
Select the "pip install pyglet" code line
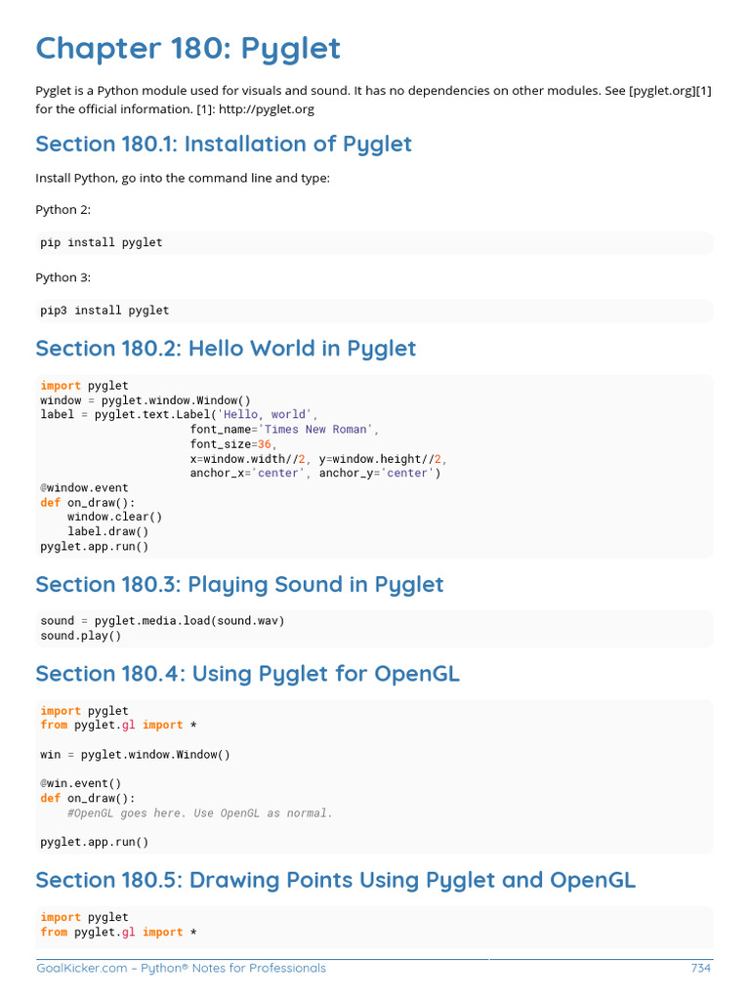point(102,242)
